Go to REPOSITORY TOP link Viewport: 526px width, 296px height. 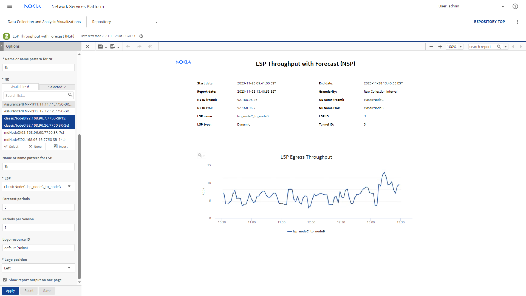(489, 22)
